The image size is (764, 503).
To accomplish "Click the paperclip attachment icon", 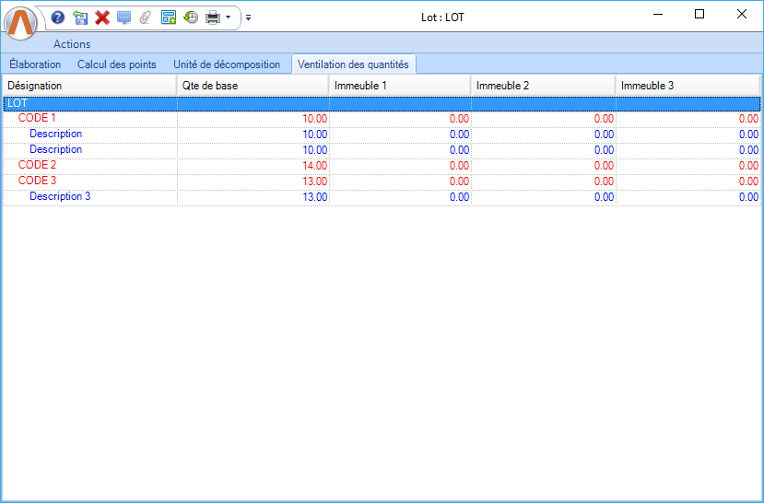I will (146, 18).
